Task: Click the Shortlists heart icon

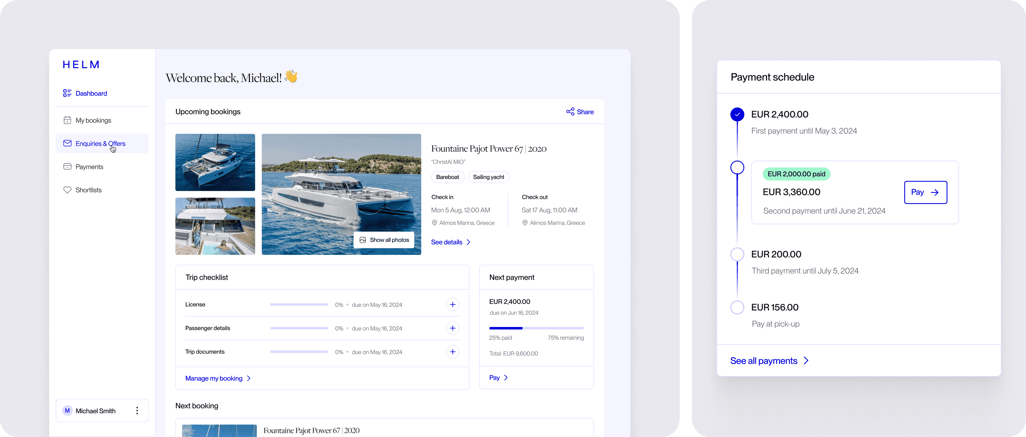Action: tap(67, 190)
